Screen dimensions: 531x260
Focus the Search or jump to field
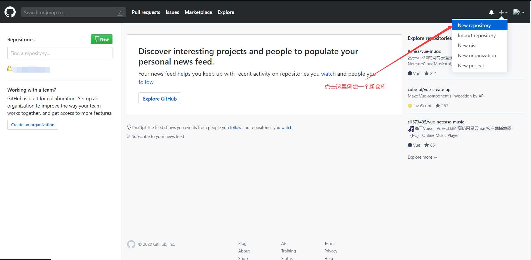[74, 12]
